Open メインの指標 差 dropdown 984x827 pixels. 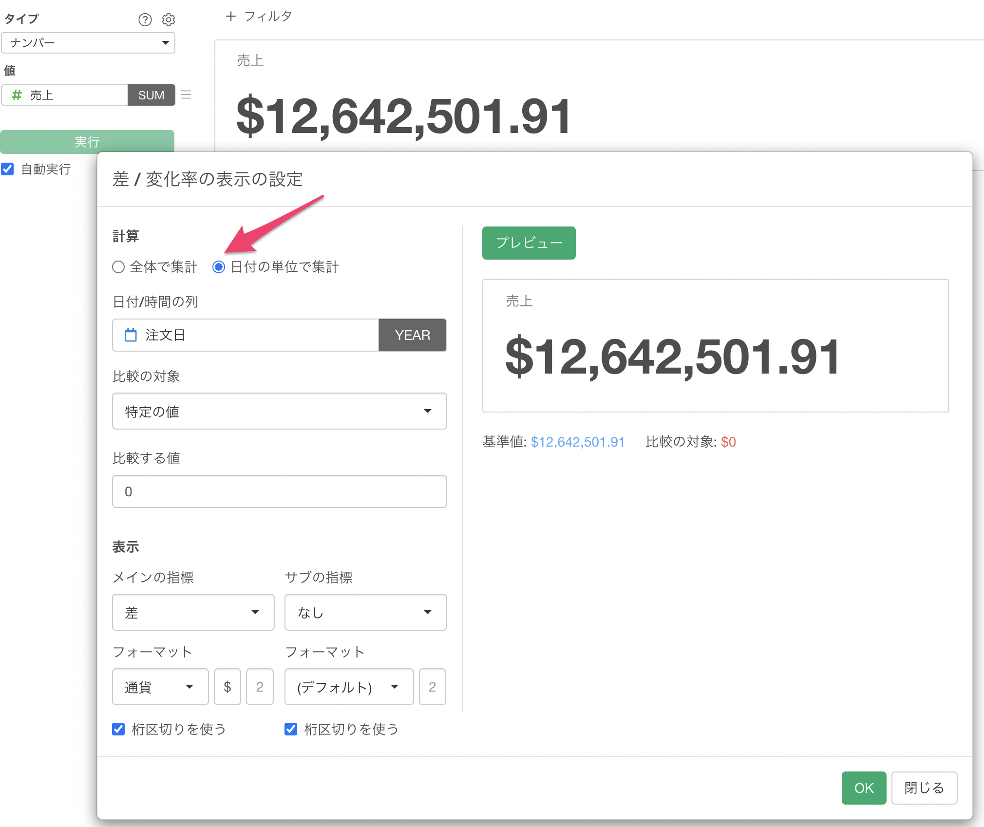193,612
